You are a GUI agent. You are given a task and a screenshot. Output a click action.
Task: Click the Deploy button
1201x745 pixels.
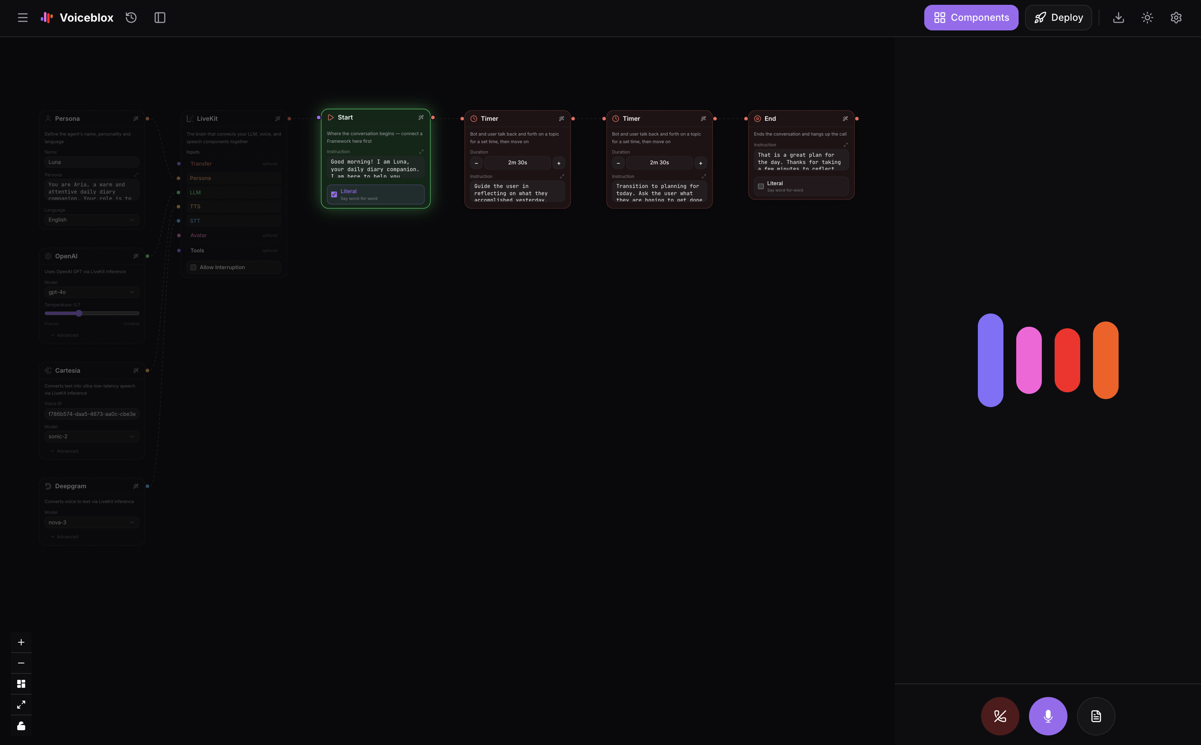[1058, 17]
